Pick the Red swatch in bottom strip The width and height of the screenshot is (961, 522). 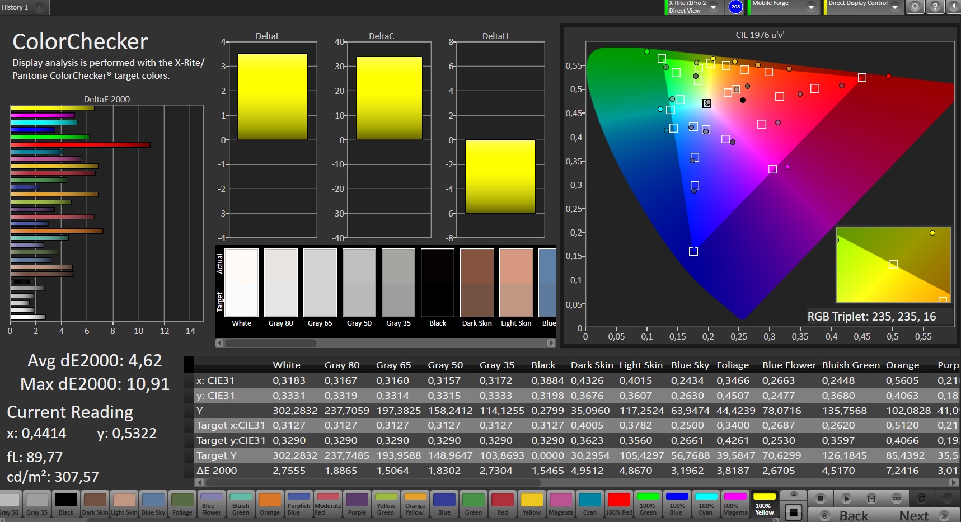click(x=502, y=504)
